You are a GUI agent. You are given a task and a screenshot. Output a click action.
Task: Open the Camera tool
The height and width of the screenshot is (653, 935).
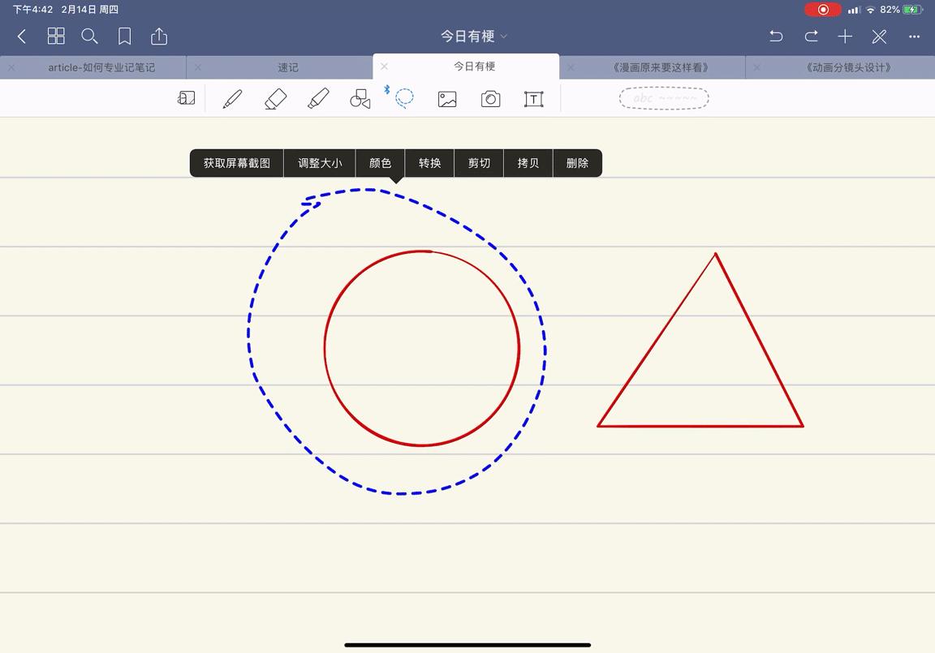(x=490, y=98)
